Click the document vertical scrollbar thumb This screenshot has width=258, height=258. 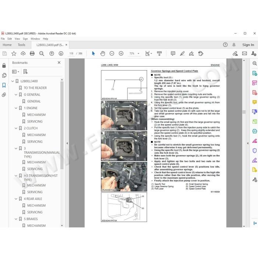(244, 112)
